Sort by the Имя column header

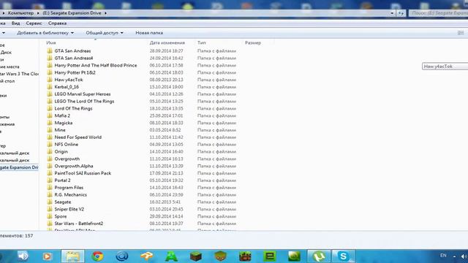click(51, 42)
